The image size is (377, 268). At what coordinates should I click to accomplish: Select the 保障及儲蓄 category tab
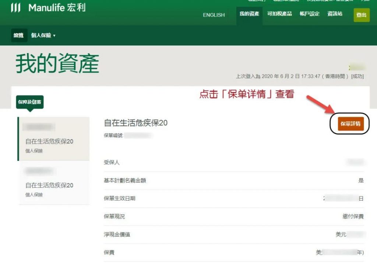30,102
